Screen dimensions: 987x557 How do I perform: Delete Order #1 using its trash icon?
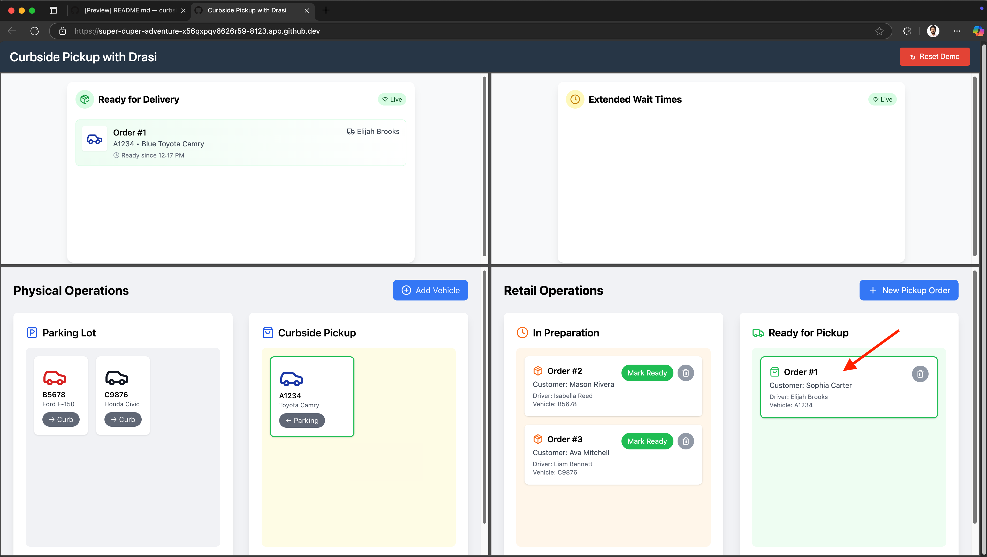[920, 374]
